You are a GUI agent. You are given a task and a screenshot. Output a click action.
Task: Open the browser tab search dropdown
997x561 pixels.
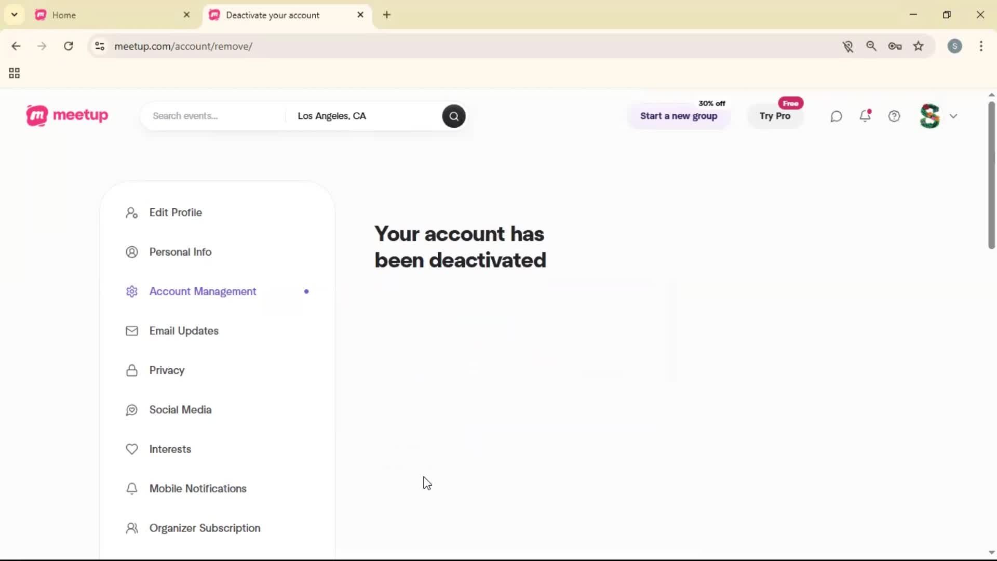click(14, 15)
